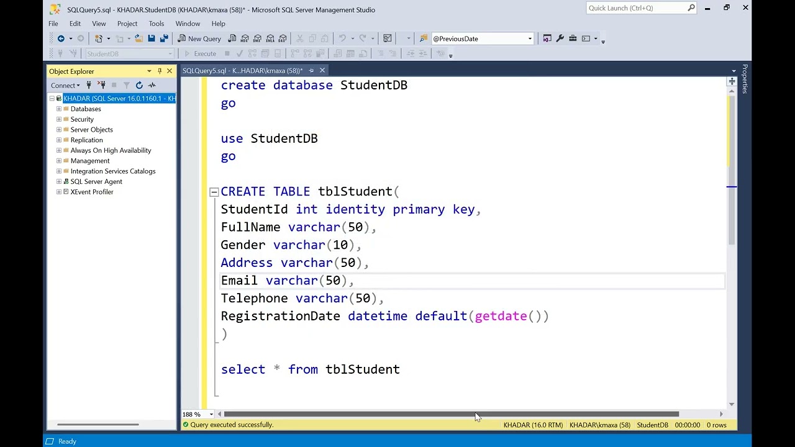Click Disconnect icon in Object Explorer
The width and height of the screenshot is (795, 447).
tap(102, 85)
